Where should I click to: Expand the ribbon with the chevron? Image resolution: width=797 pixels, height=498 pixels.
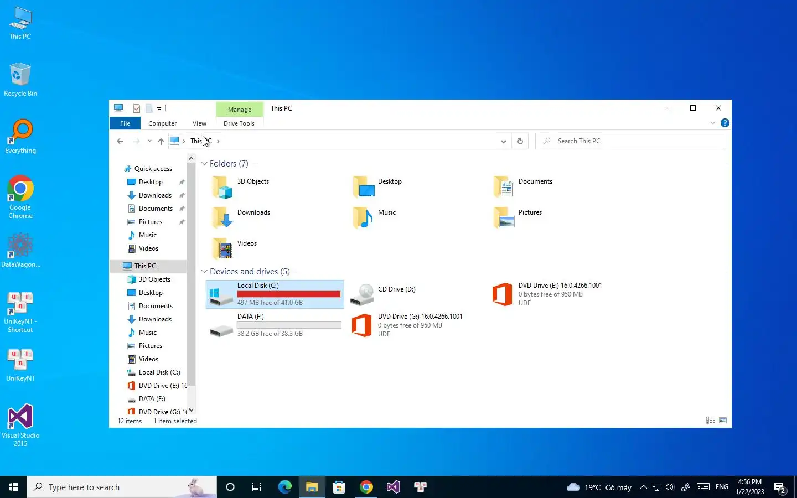pyautogui.click(x=713, y=123)
